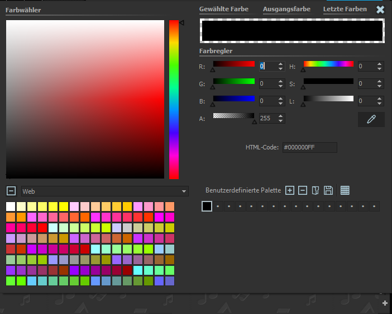Select the black swatch in custom palette

pos(207,207)
